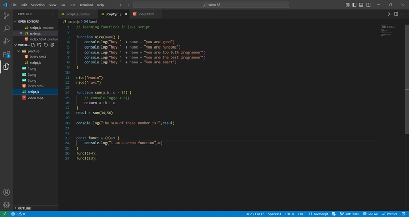The width and height of the screenshot is (409, 217).
Task: Open the script.js breadcrumb dropdown
Action: pyautogui.click(x=71, y=21)
